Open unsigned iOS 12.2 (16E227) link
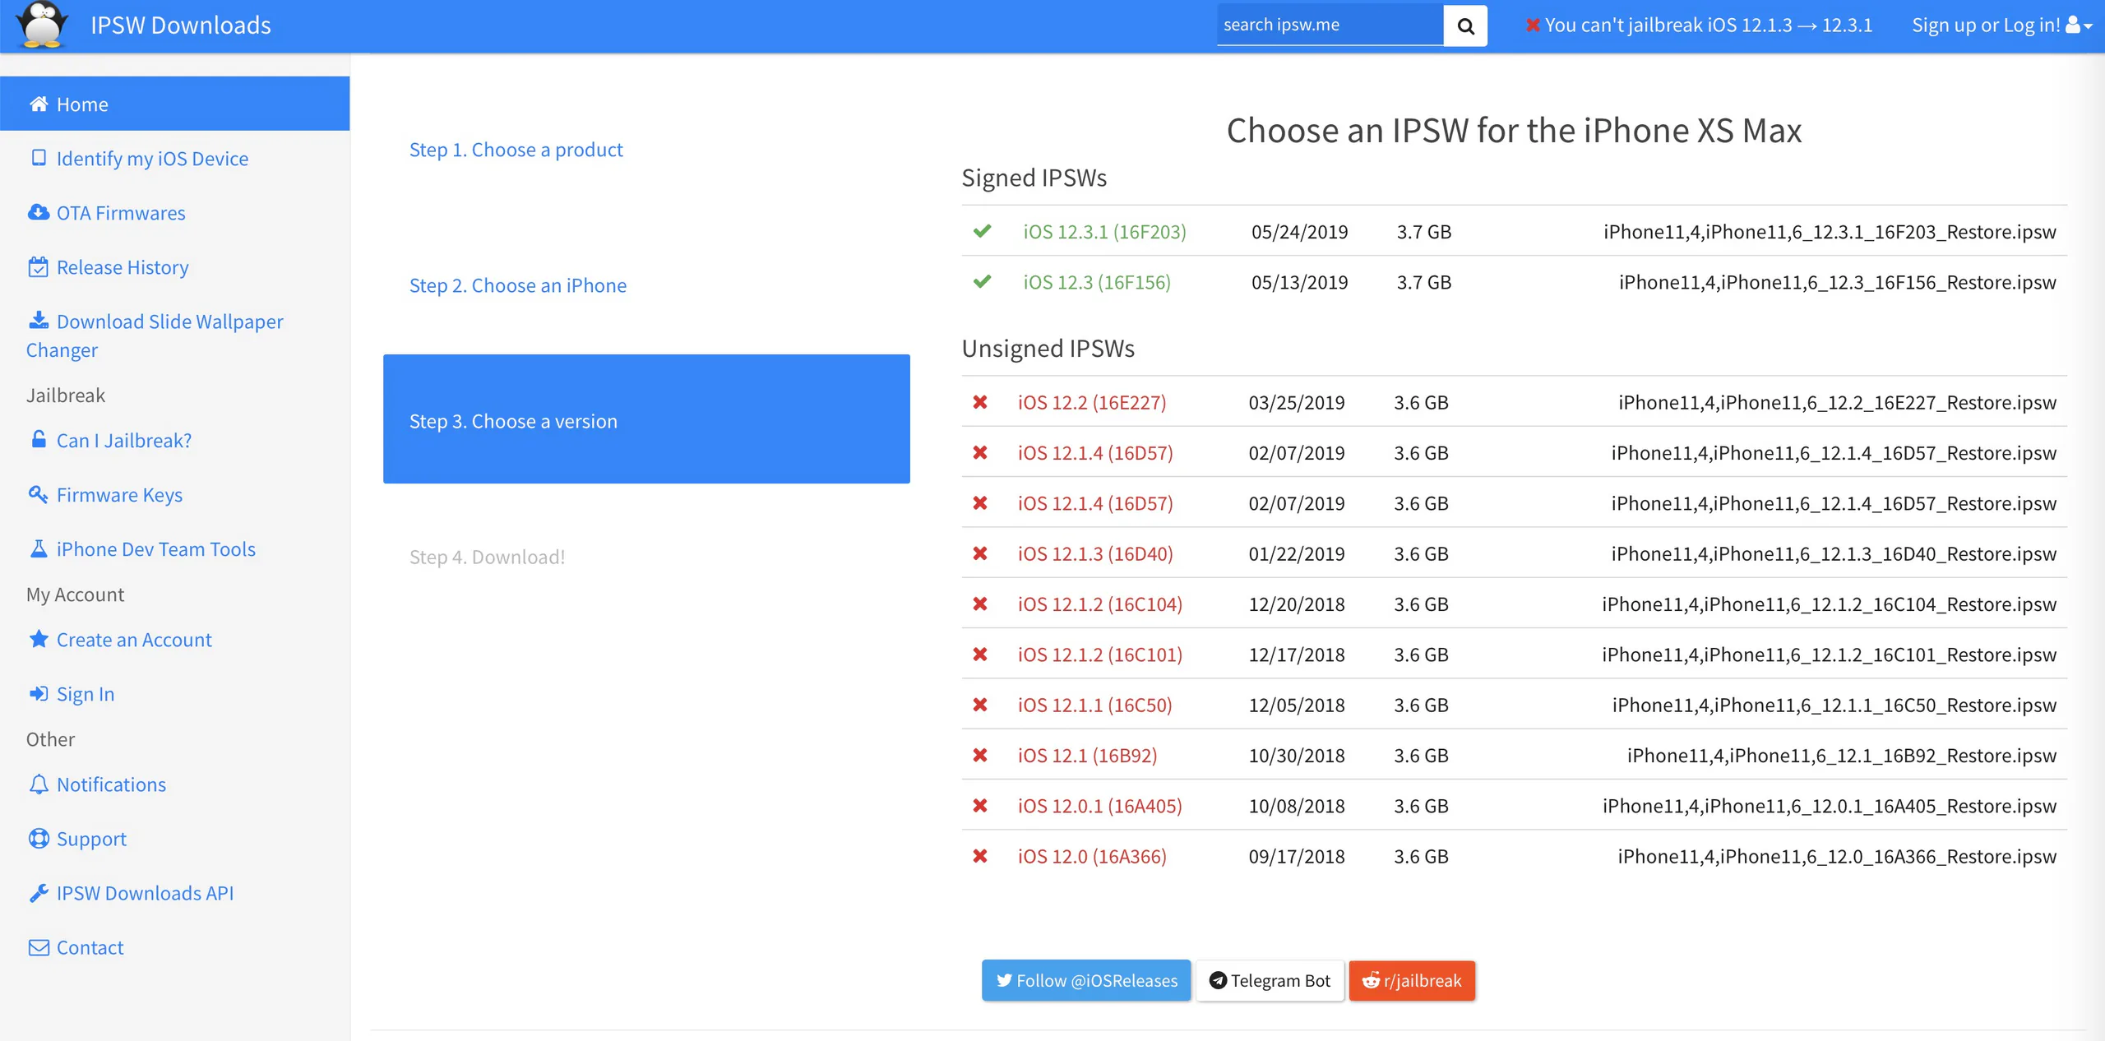 (1092, 402)
